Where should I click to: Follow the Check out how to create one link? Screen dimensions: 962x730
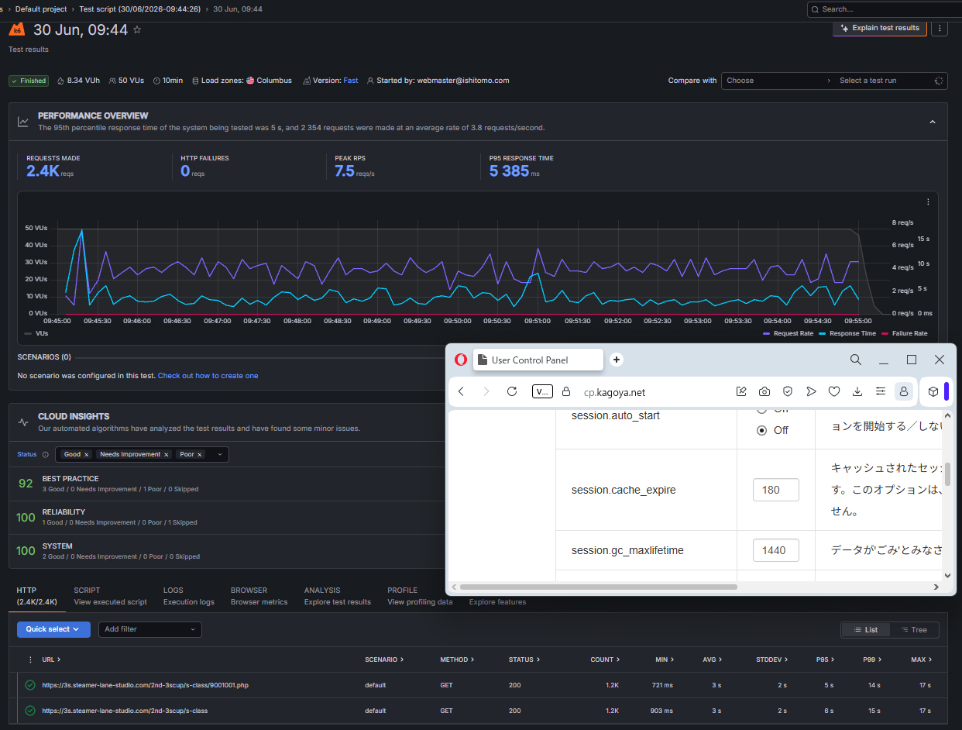coord(208,376)
